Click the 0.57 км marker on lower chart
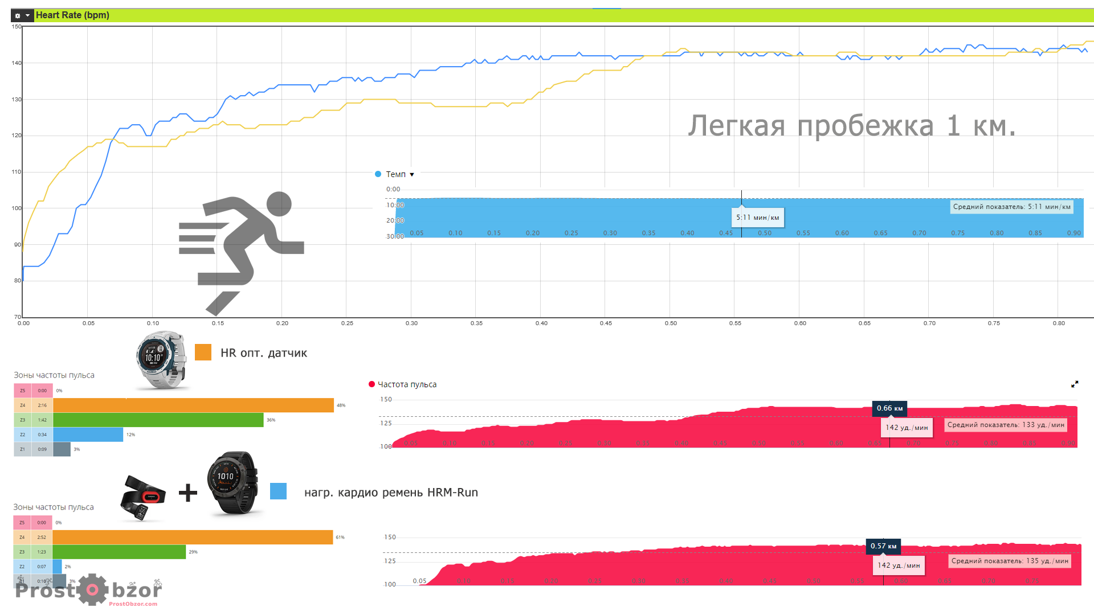The height and width of the screenshot is (615, 1094). 883,546
